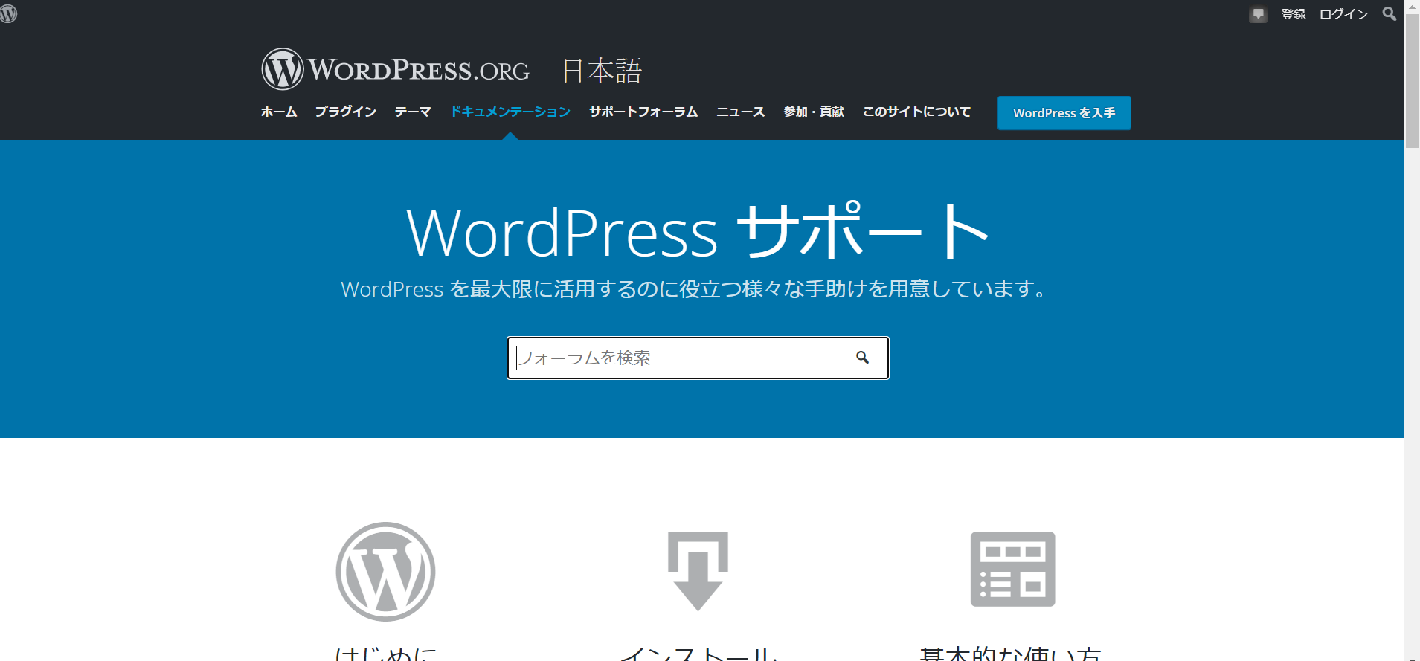Open the プラグイン menu item
Screen dimensions: 1420x661
pyautogui.click(x=346, y=112)
